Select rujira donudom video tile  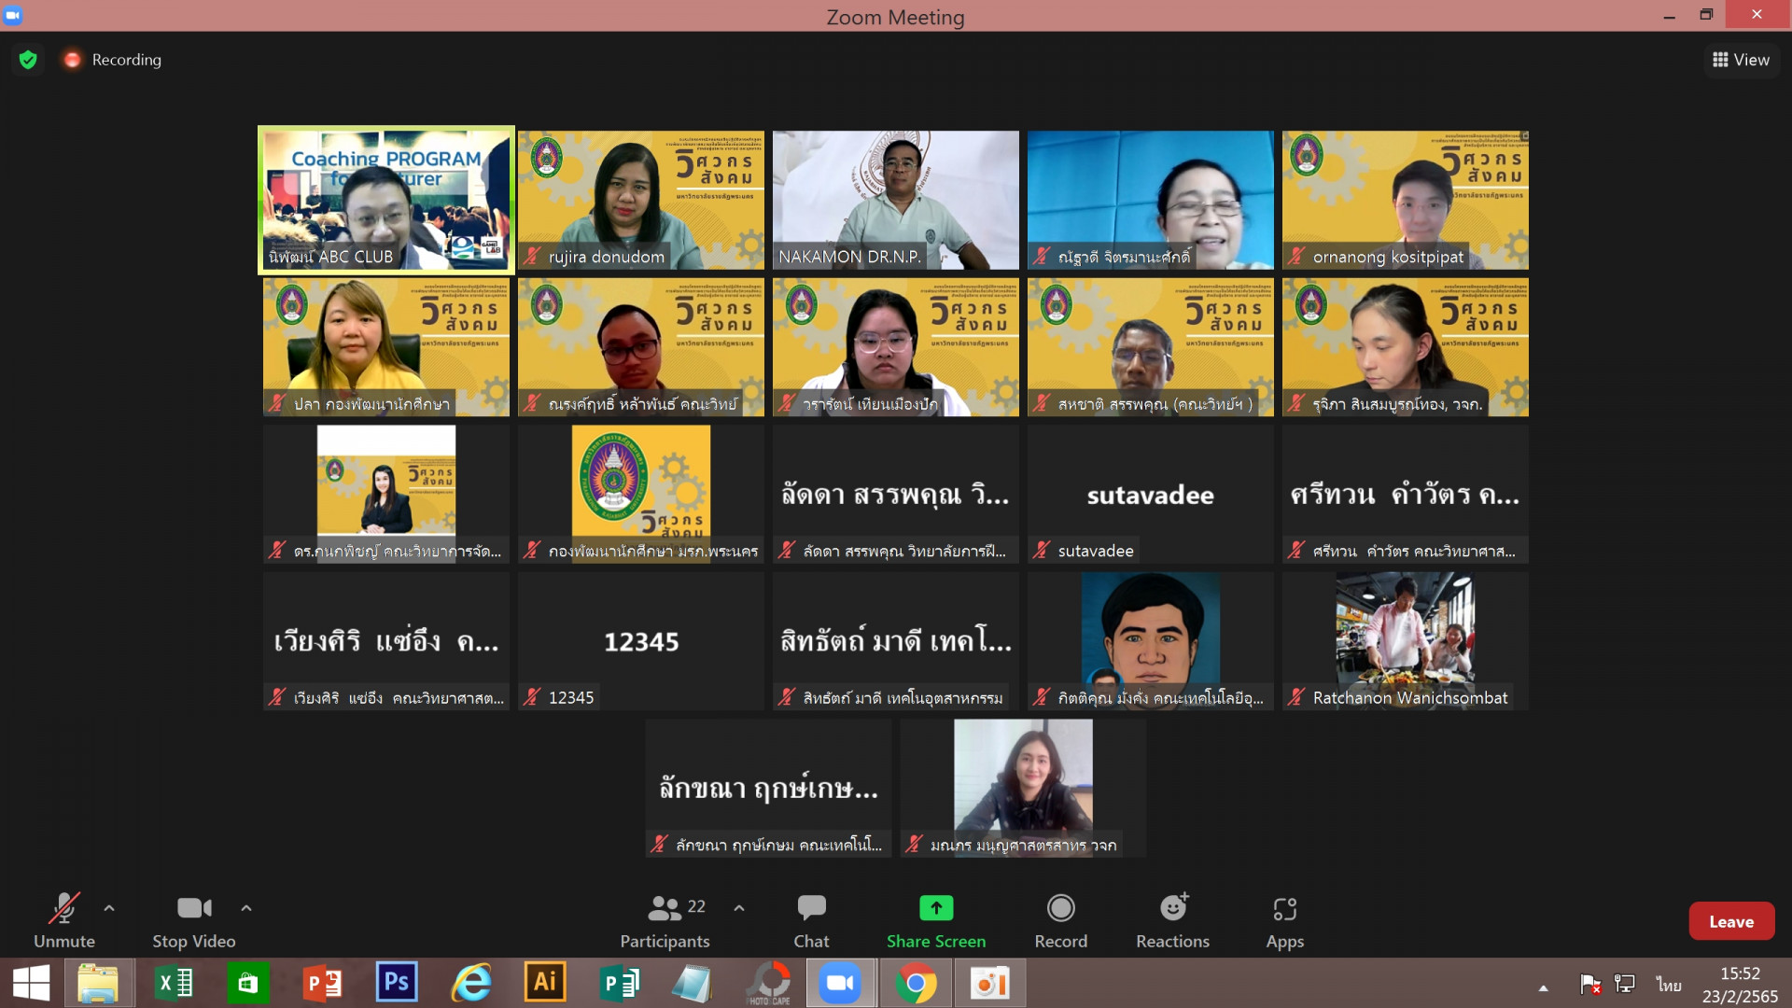click(641, 200)
